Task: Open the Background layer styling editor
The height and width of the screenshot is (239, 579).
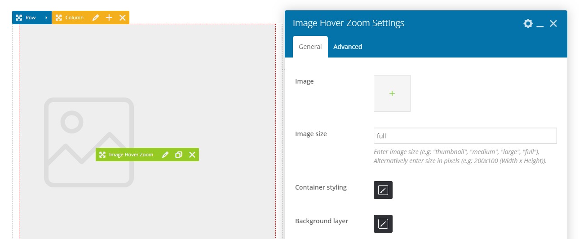Action: tap(383, 224)
